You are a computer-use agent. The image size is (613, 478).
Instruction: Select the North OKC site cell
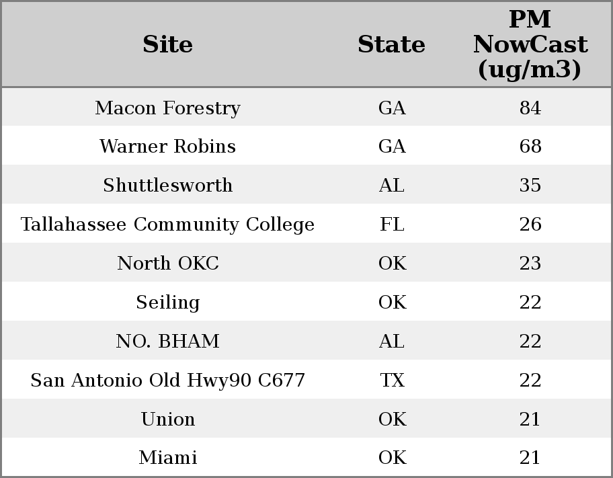click(x=167, y=264)
